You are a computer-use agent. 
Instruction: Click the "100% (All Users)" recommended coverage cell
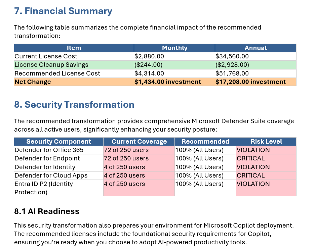pos(199,150)
